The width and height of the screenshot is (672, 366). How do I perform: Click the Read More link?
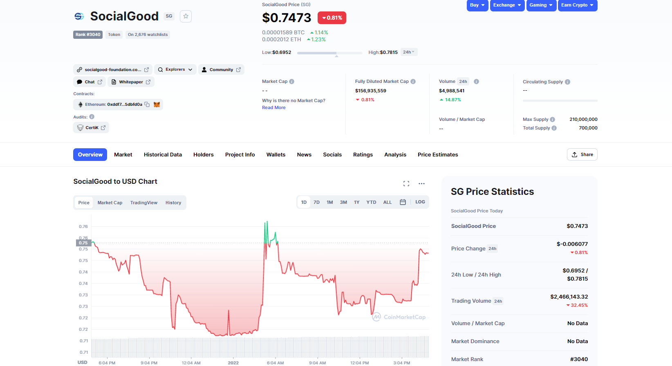273,108
